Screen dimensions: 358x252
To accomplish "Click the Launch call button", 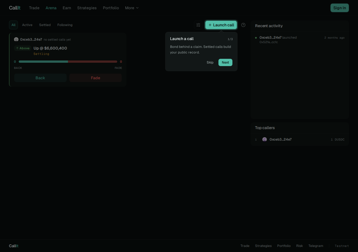I will click(x=221, y=25).
